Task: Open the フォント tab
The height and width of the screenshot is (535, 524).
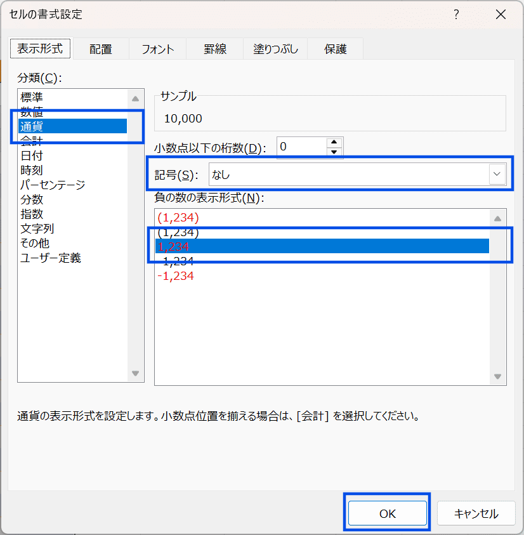Action: coord(157,49)
